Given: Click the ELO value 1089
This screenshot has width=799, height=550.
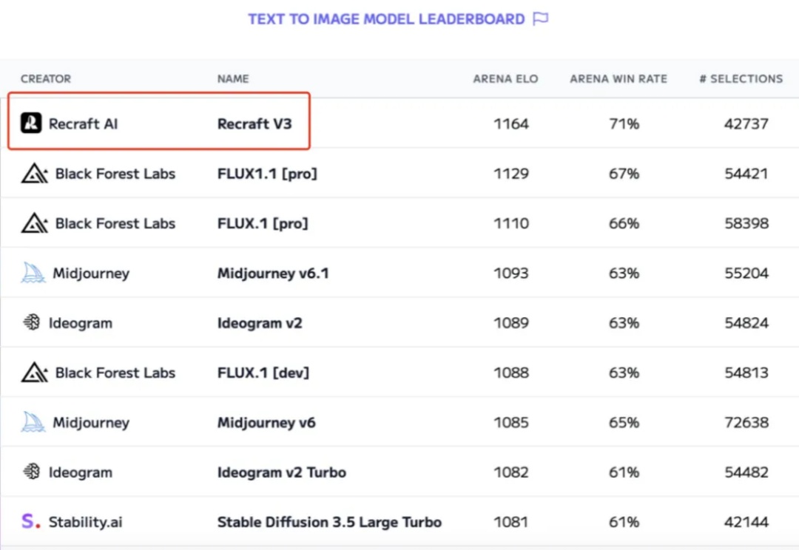Looking at the screenshot, I should [511, 323].
